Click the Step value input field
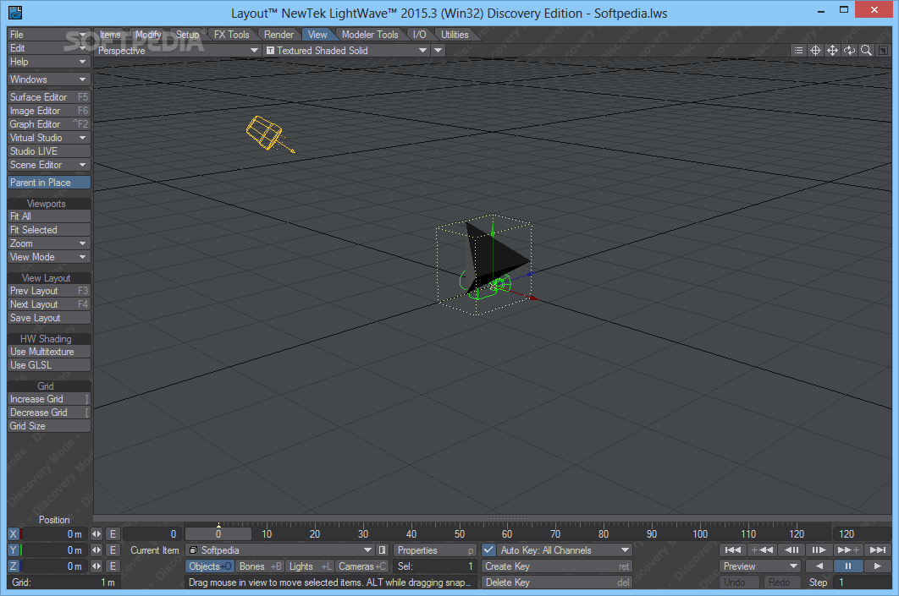Viewport: 899px width, 596px height. coord(863,582)
